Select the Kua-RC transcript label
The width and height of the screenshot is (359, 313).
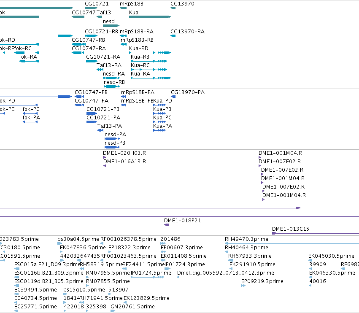pos(140,65)
